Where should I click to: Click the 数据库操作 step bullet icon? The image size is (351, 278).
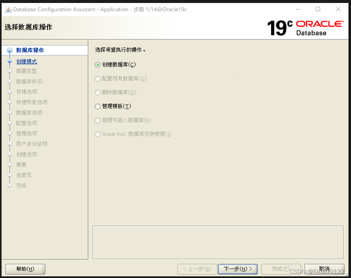[9, 50]
